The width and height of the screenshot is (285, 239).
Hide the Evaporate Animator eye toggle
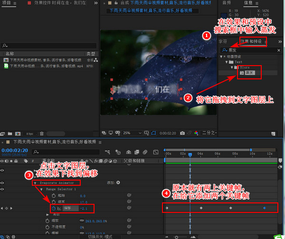click(2, 183)
